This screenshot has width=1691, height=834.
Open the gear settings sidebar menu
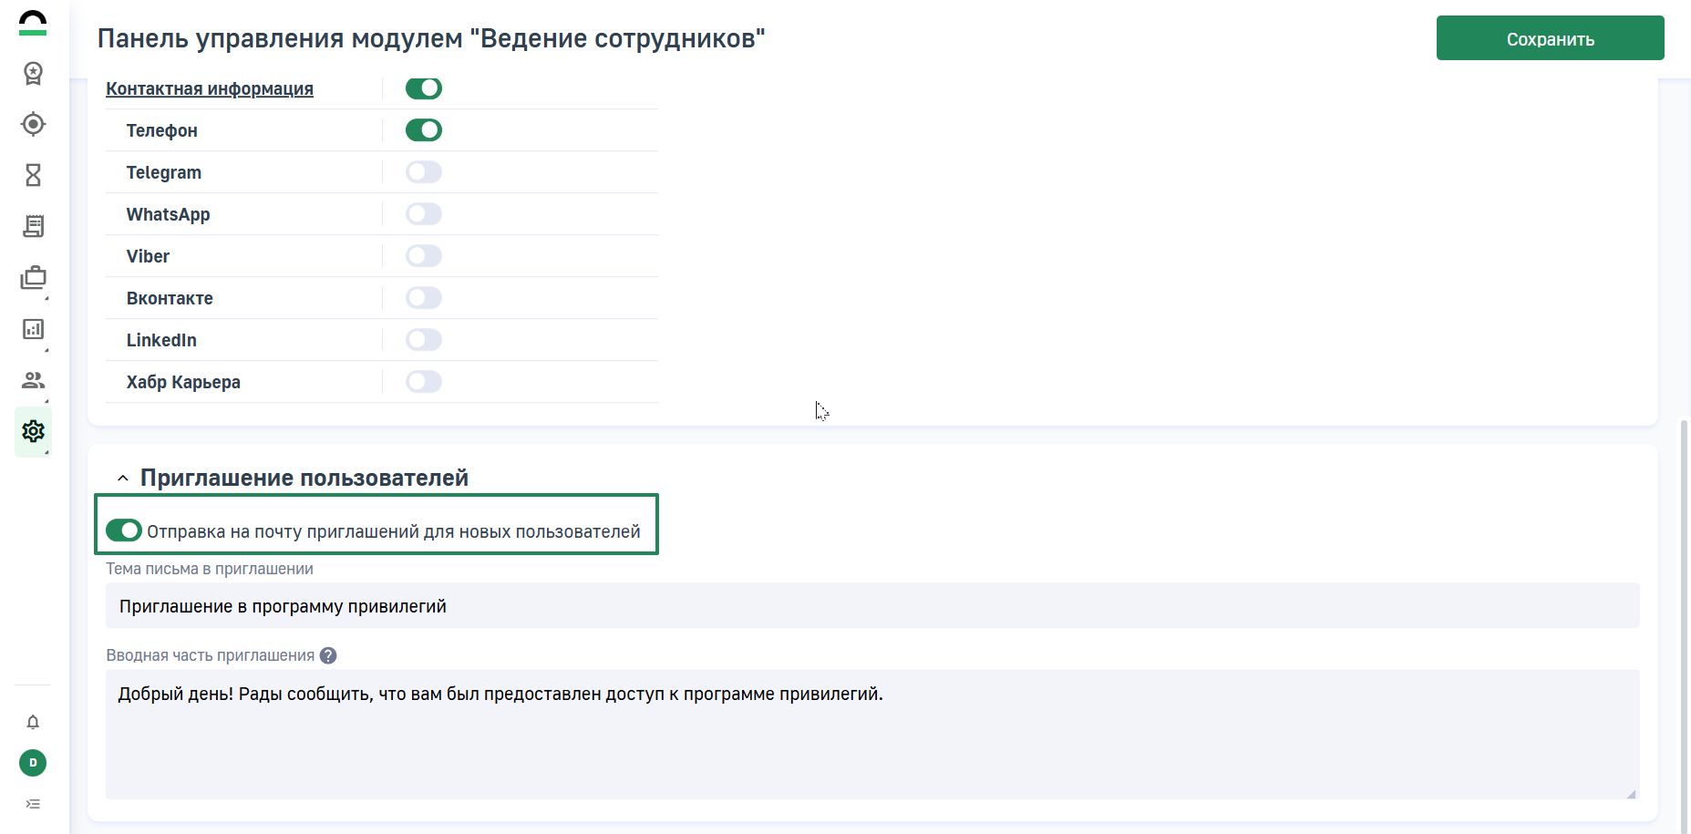(33, 431)
